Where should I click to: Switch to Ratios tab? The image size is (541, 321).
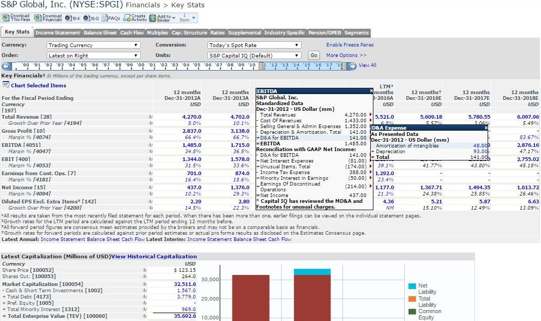217,33
